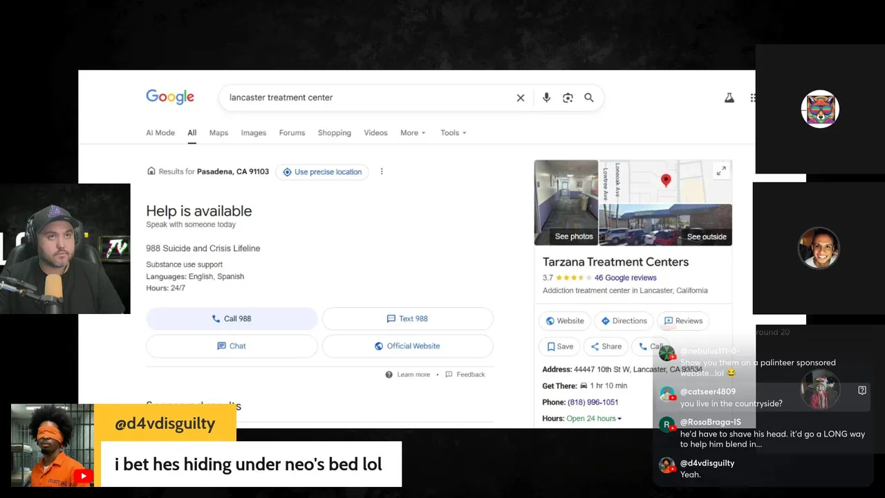The image size is (885, 498).
Task: Open See outside street view thumbnail
Action: 666,225
